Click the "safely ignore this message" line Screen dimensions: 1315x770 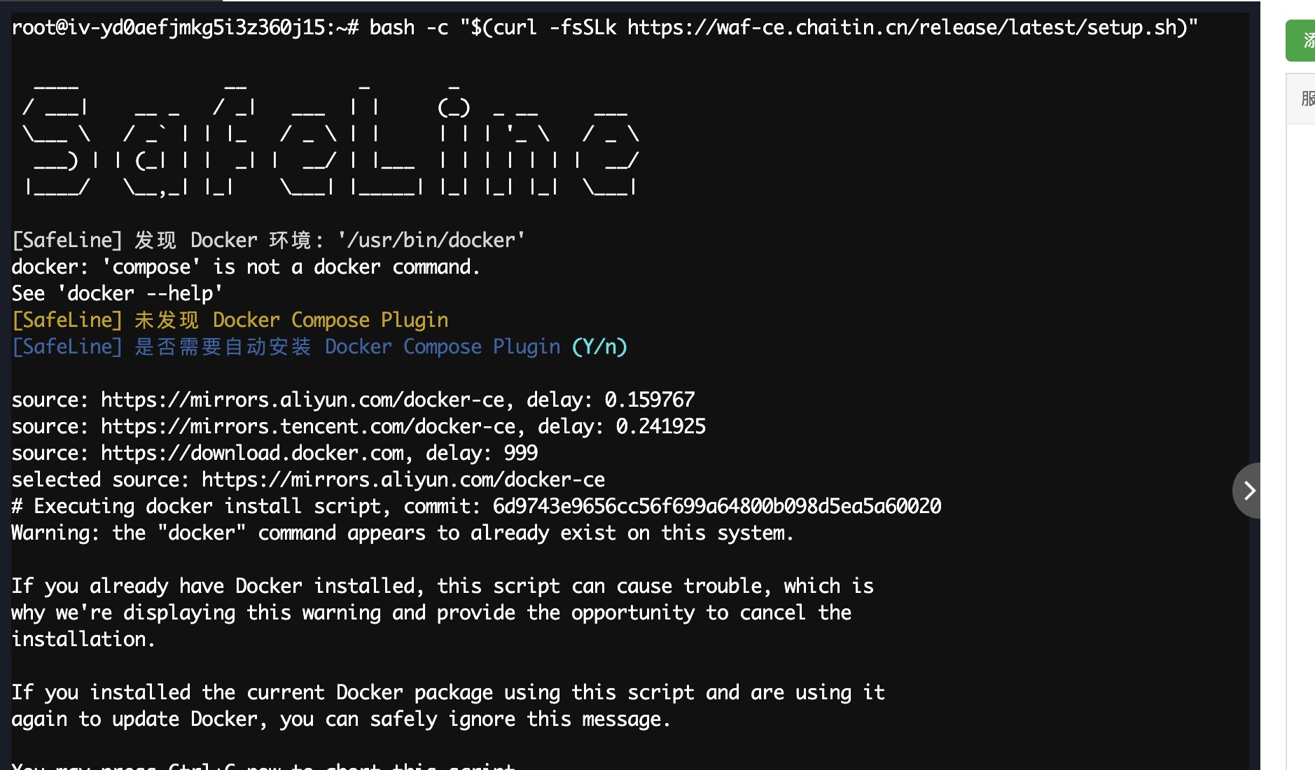340,719
